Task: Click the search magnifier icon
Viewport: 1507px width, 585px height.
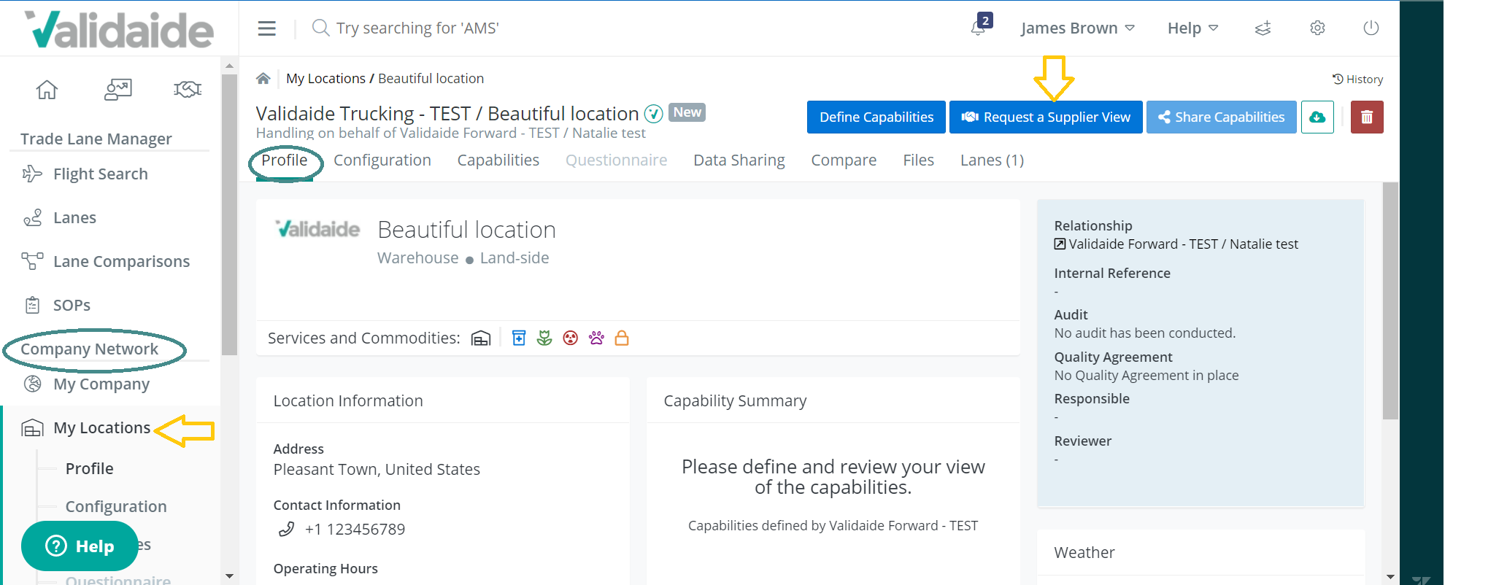Action: point(320,28)
